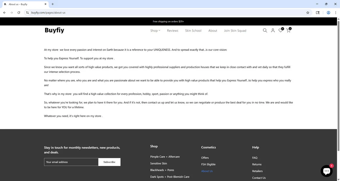Viewport: 340px width, 181px height.
Task: Open the wishlist heart icon
Action: tap(281, 30)
